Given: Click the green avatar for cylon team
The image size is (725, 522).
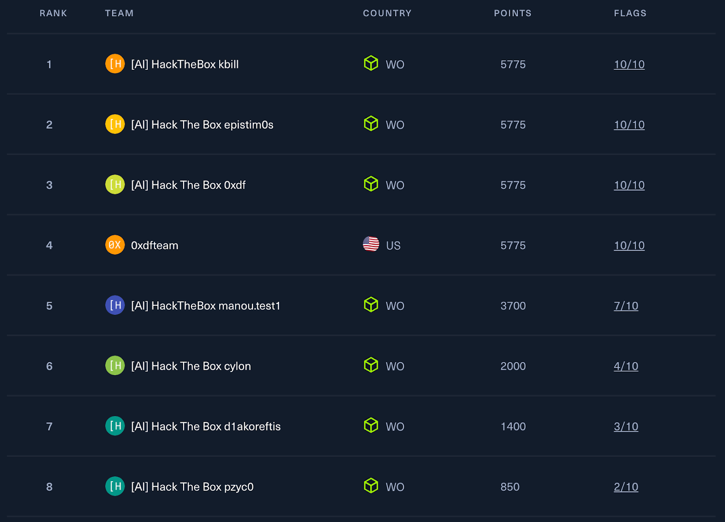Looking at the screenshot, I should point(115,365).
